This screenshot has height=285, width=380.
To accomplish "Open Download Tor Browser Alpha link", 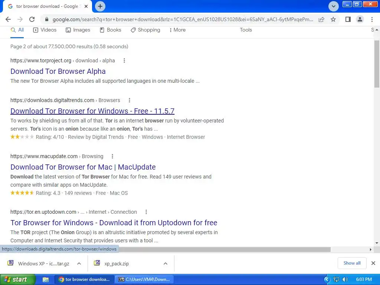I will click(58, 71).
